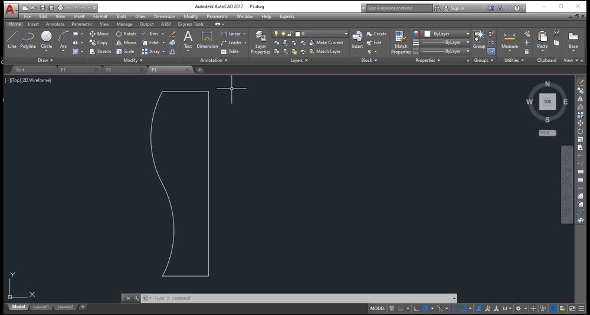Select the Arc tool
590x315 pixels.
tap(63, 40)
